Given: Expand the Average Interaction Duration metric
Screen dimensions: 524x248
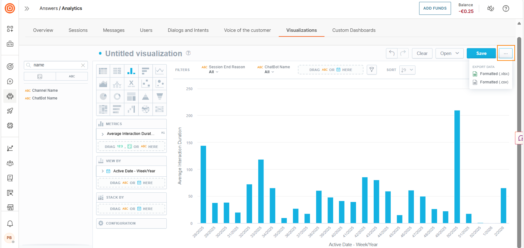Looking at the screenshot, I should click(x=103, y=134).
